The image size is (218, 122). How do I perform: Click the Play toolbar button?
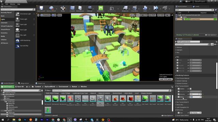pos(156,8)
